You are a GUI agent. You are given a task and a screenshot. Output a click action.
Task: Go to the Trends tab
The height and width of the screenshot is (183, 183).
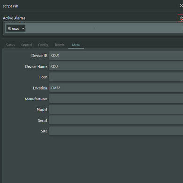point(60,45)
